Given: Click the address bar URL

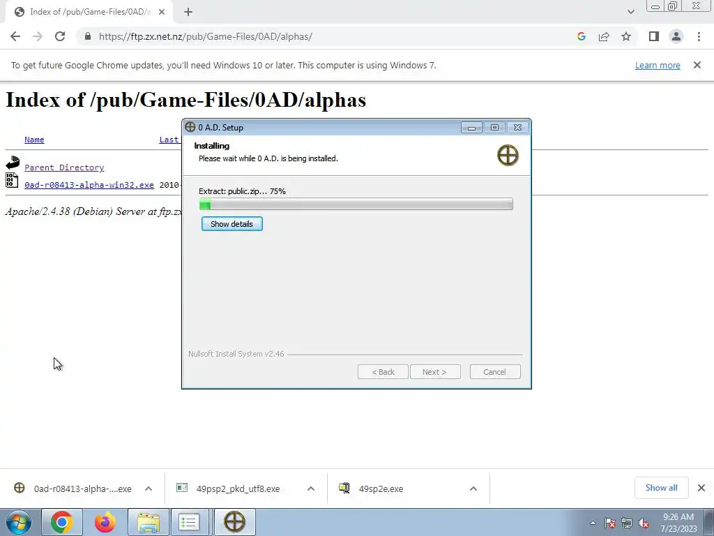Looking at the screenshot, I should 206,36.
